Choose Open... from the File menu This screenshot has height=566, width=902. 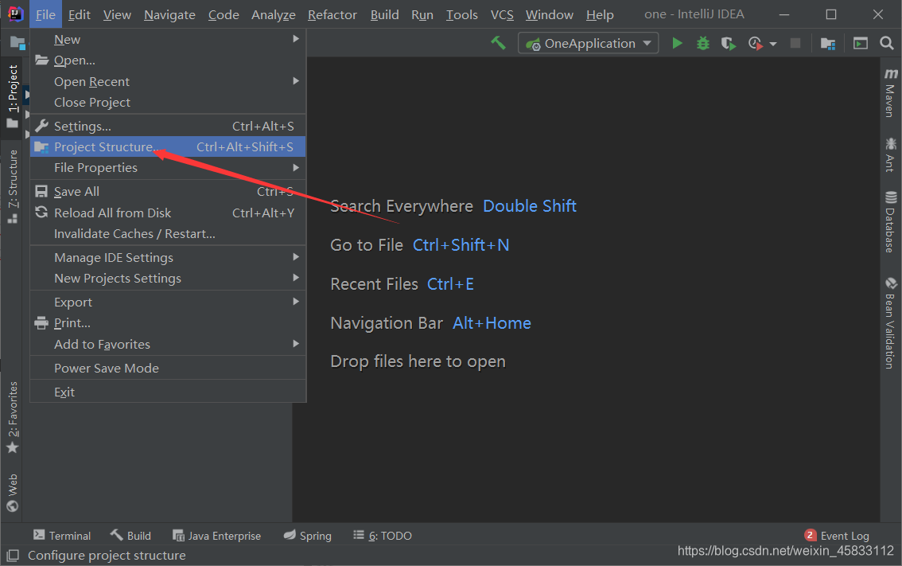(168, 60)
